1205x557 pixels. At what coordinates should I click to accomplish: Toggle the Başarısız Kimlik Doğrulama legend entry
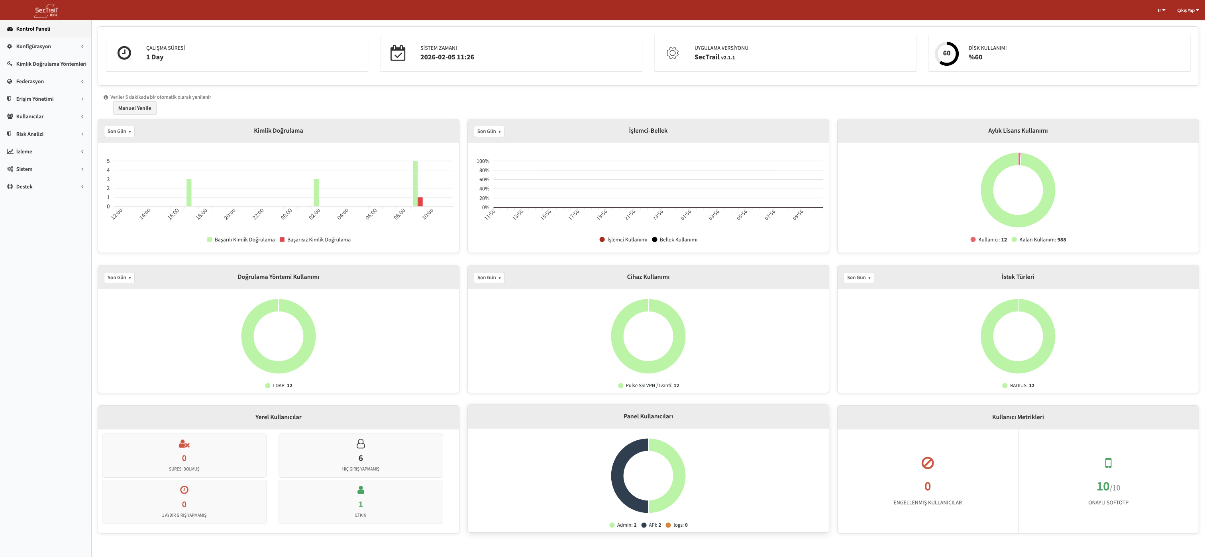316,239
